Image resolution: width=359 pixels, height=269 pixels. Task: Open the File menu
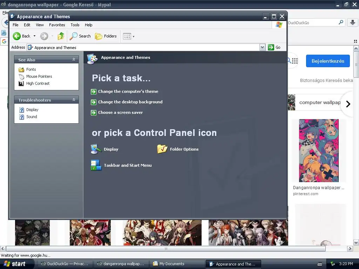(x=15, y=25)
